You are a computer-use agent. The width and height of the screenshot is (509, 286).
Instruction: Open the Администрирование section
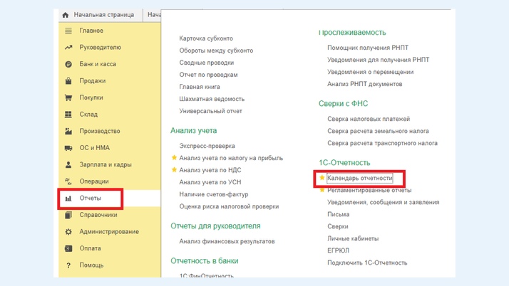click(x=109, y=232)
